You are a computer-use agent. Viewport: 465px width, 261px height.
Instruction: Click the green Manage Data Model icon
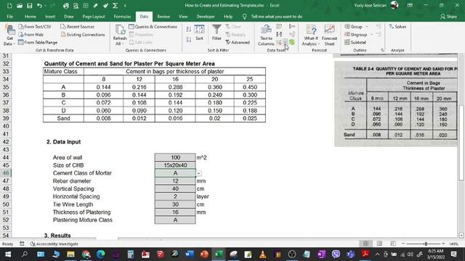tap(292, 43)
